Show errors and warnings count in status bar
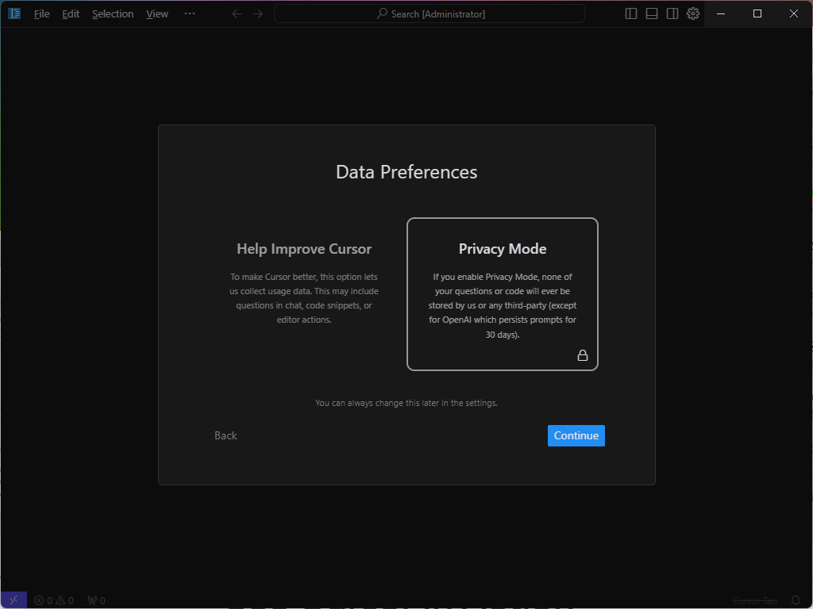This screenshot has width=813, height=609. tap(54, 601)
